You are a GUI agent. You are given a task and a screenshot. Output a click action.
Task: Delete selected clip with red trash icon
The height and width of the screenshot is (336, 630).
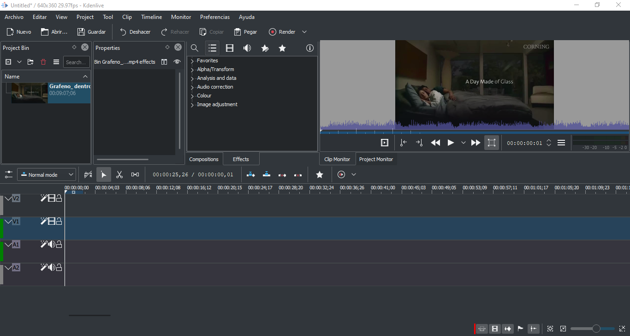[43, 62]
